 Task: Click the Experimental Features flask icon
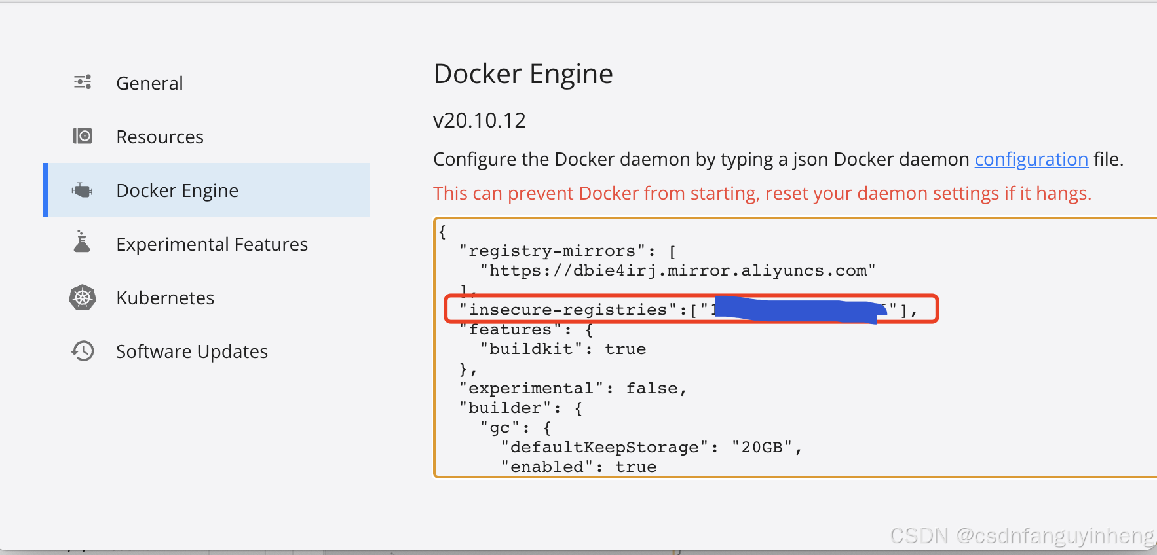[82, 242]
